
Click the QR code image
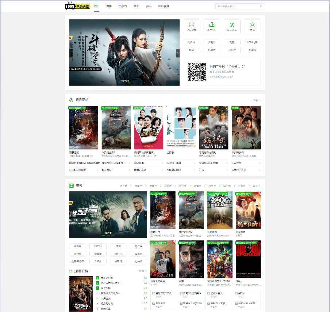coord(197,72)
